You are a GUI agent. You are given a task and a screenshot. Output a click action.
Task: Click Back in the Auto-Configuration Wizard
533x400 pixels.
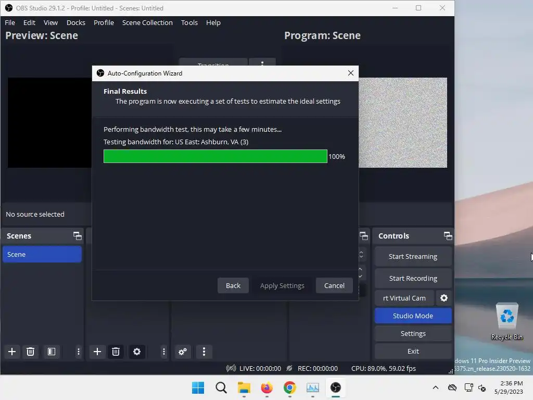click(233, 285)
